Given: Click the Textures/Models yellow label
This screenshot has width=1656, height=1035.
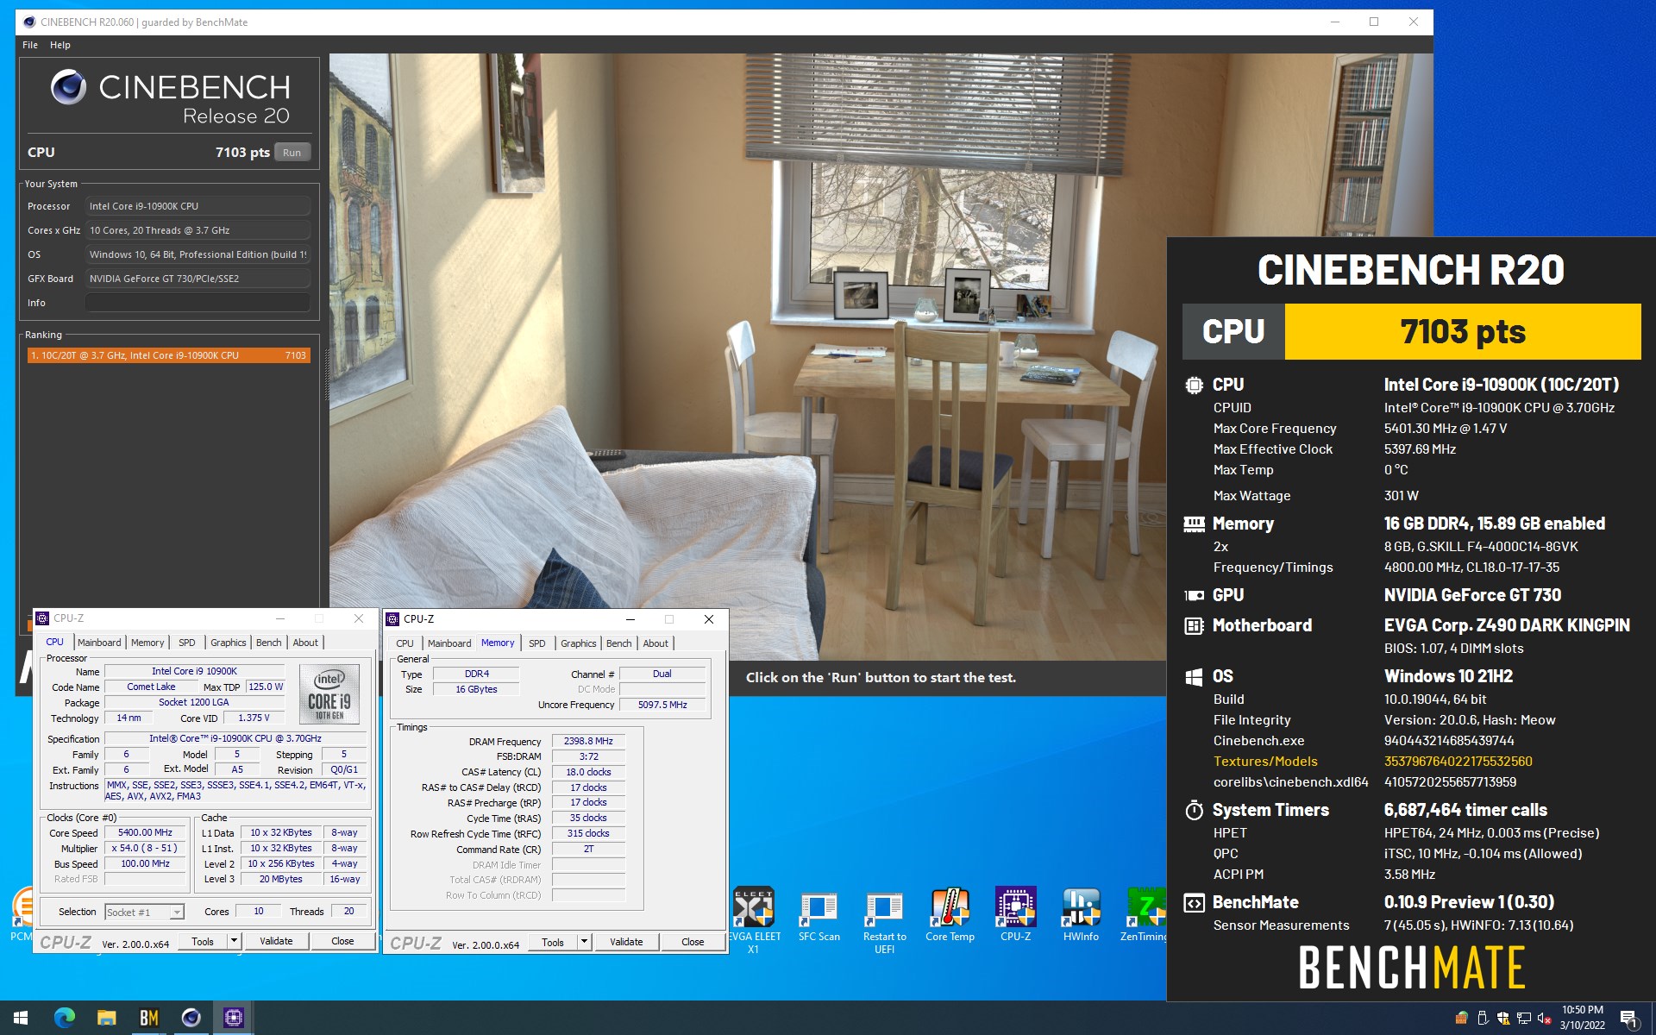Looking at the screenshot, I should (x=1265, y=762).
